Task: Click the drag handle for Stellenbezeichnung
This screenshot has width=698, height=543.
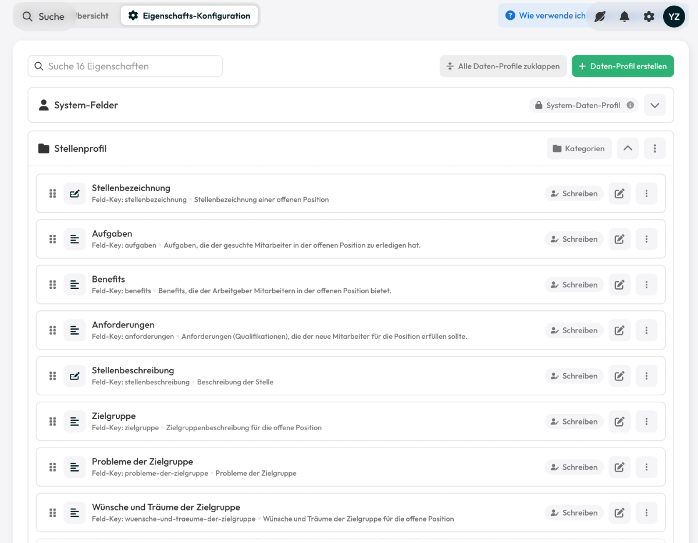Action: point(52,194)
